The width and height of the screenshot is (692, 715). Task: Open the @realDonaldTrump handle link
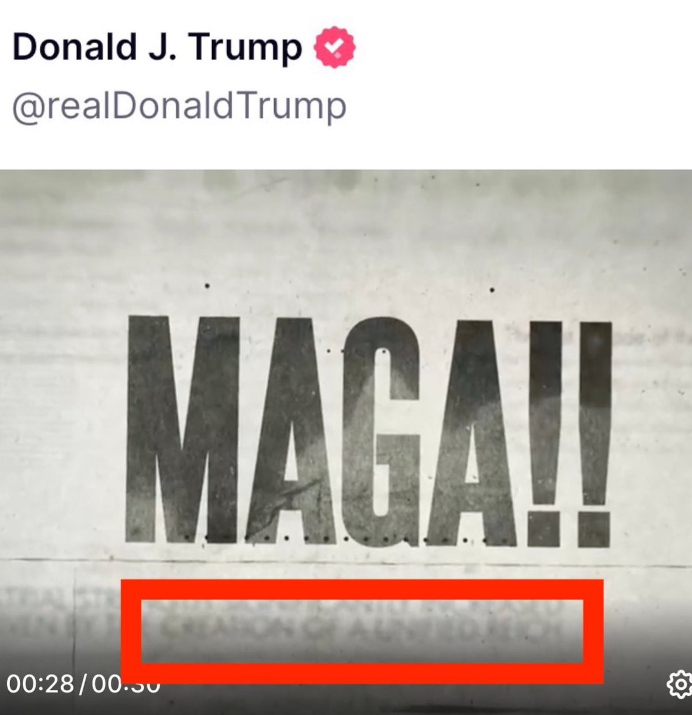179,107
